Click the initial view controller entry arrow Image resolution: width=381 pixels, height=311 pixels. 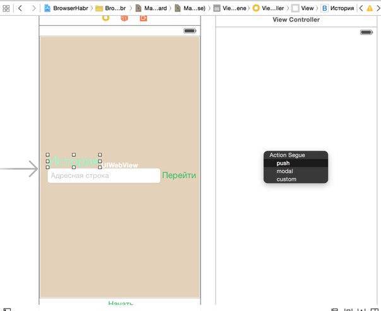tap(19, 168)
